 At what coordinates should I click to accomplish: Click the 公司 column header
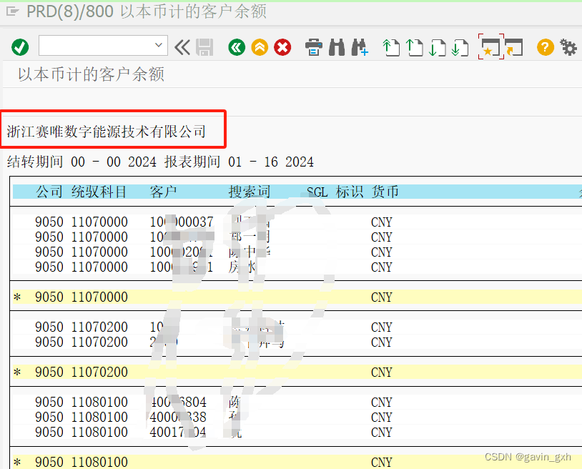pos(49,192)
